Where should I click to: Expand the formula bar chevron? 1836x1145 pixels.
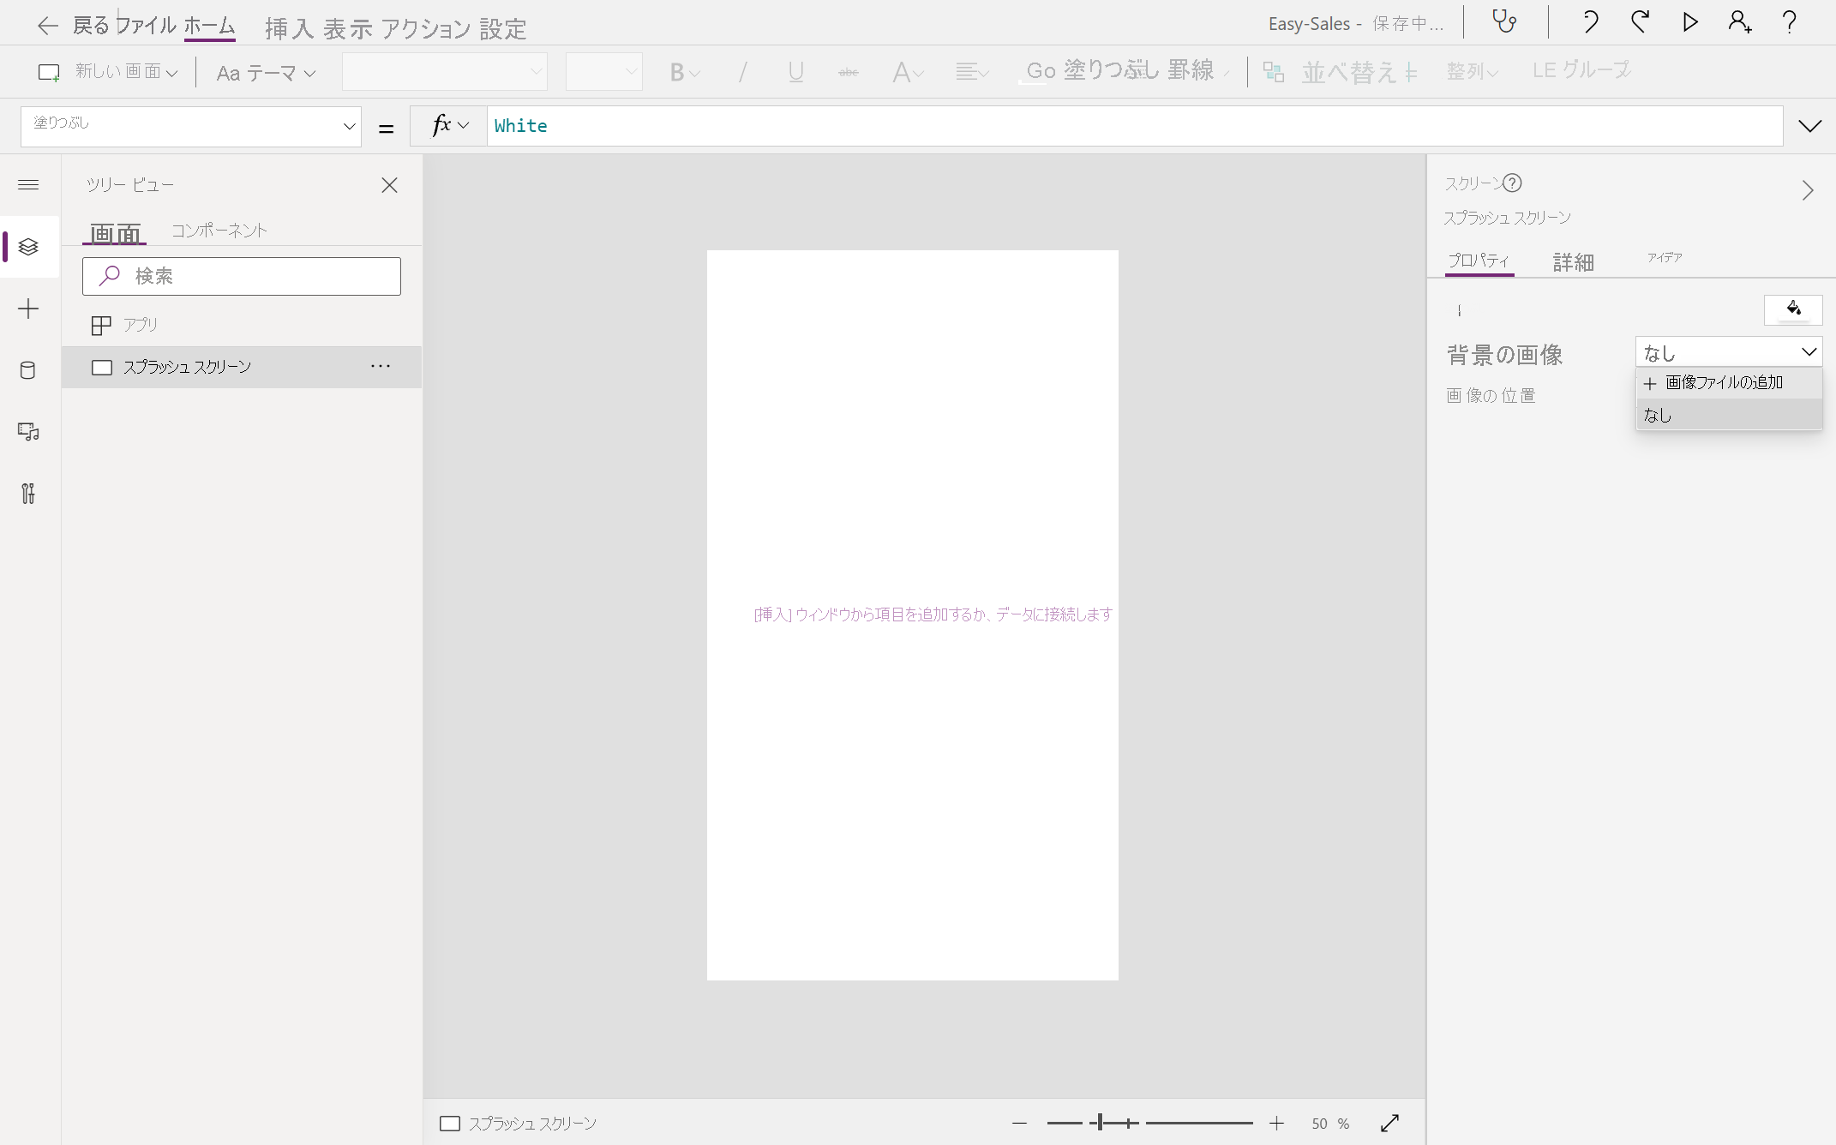1809,126
